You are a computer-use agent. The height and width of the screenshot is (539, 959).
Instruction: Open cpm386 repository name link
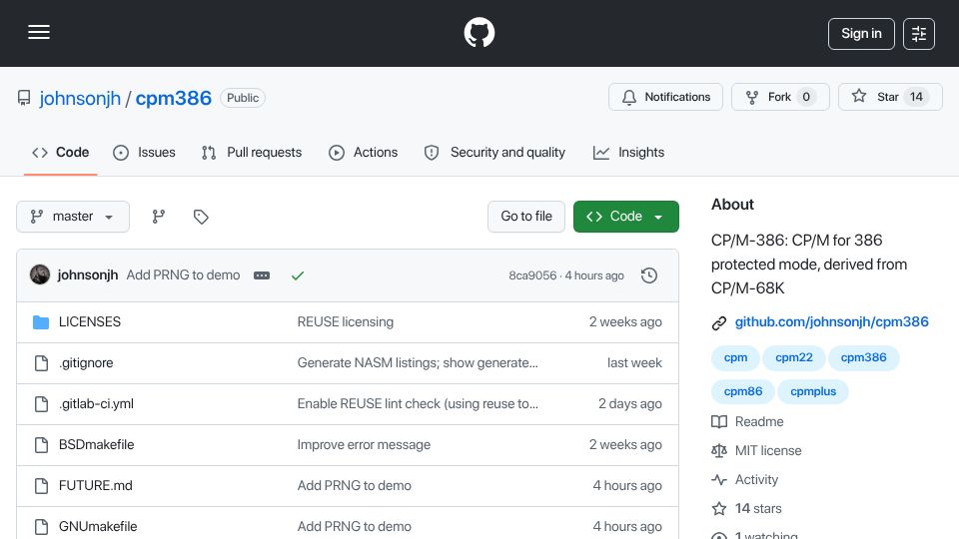(x=173, y=98)
